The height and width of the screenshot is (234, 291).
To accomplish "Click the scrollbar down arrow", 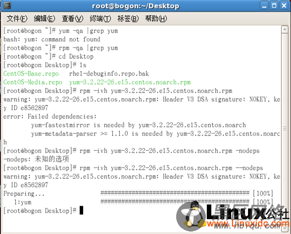I will (x=285, y=229).
